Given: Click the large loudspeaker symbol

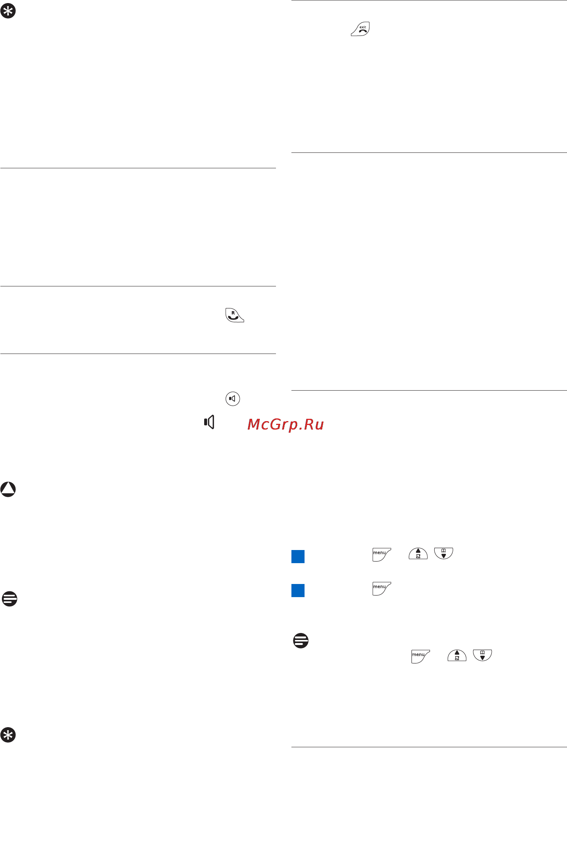Looking at the screenshot, I should click(209, 422).
